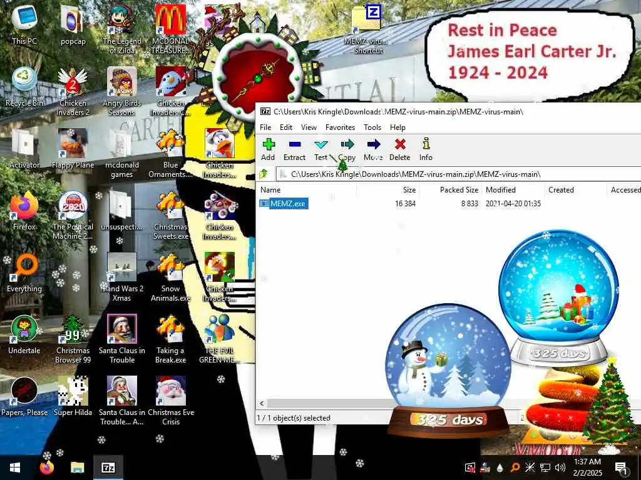Run Test on the archive
Viewport: 641px width, 480px height.
click(320, 149)
